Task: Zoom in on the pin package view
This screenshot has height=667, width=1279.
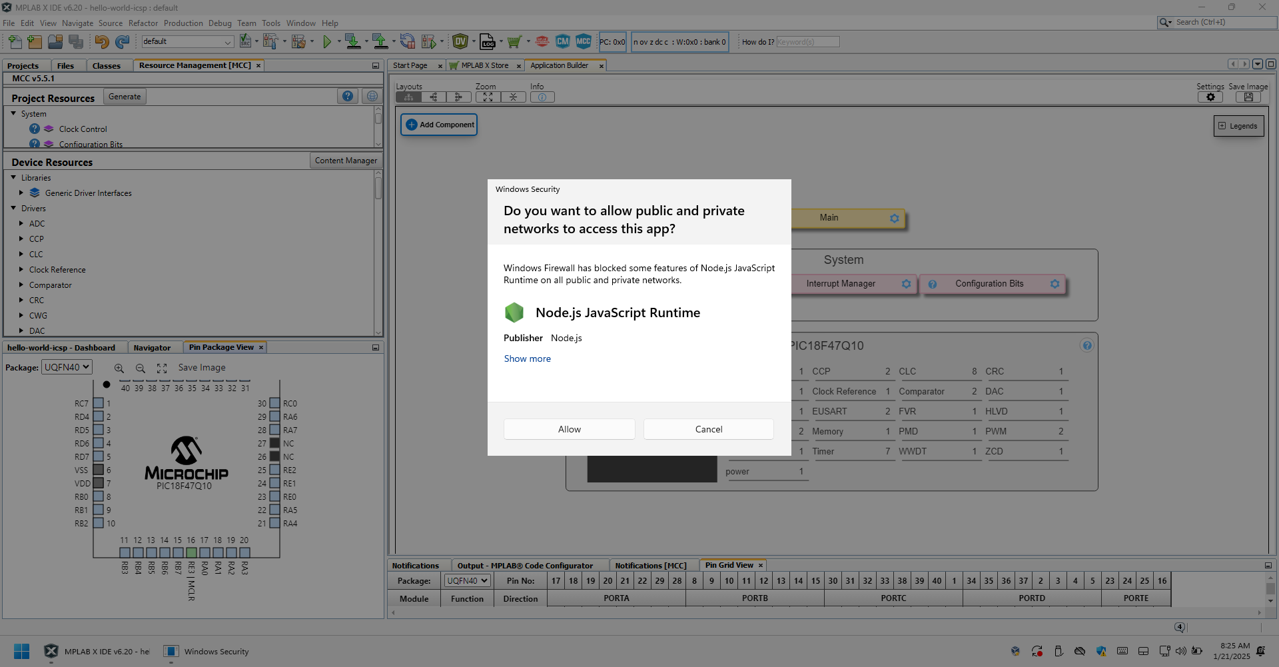Action: click(119, 368)
